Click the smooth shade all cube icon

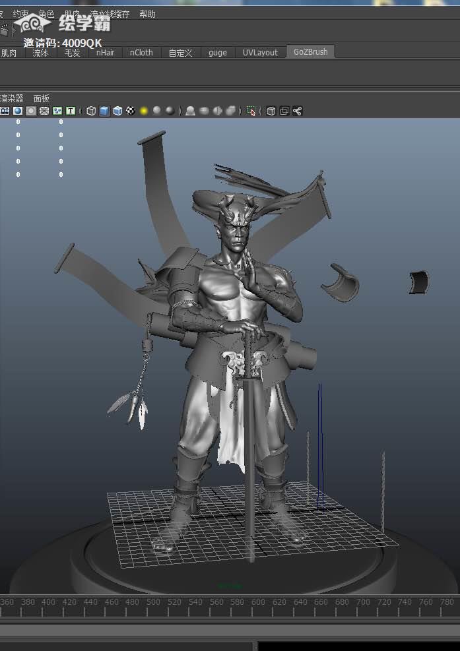[x=104, y=111]
